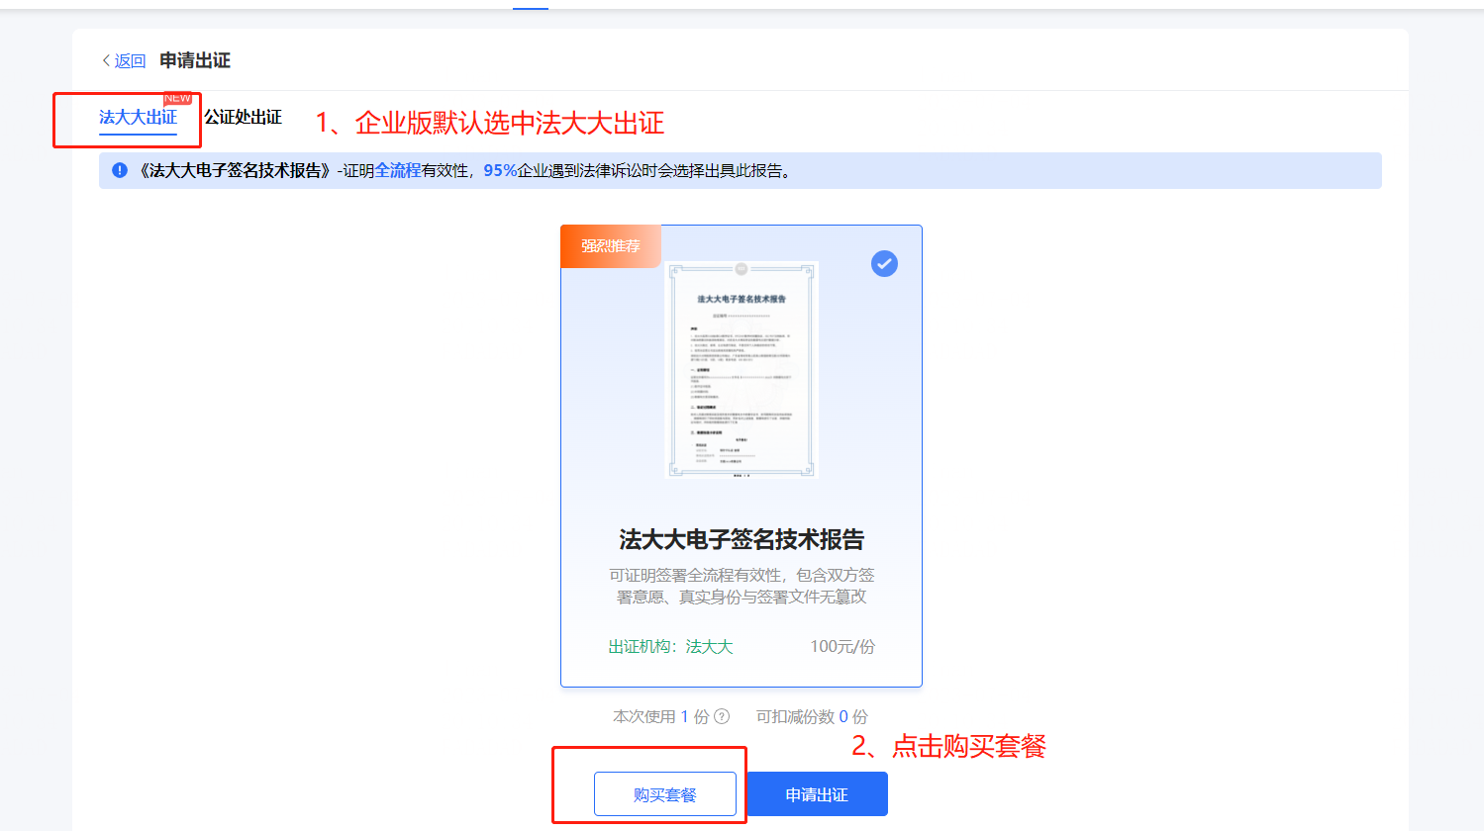The height and width of the screenshot is (831, 1484).
Task: Click the 本次使用 1 份 text
Action: [661, 716]
